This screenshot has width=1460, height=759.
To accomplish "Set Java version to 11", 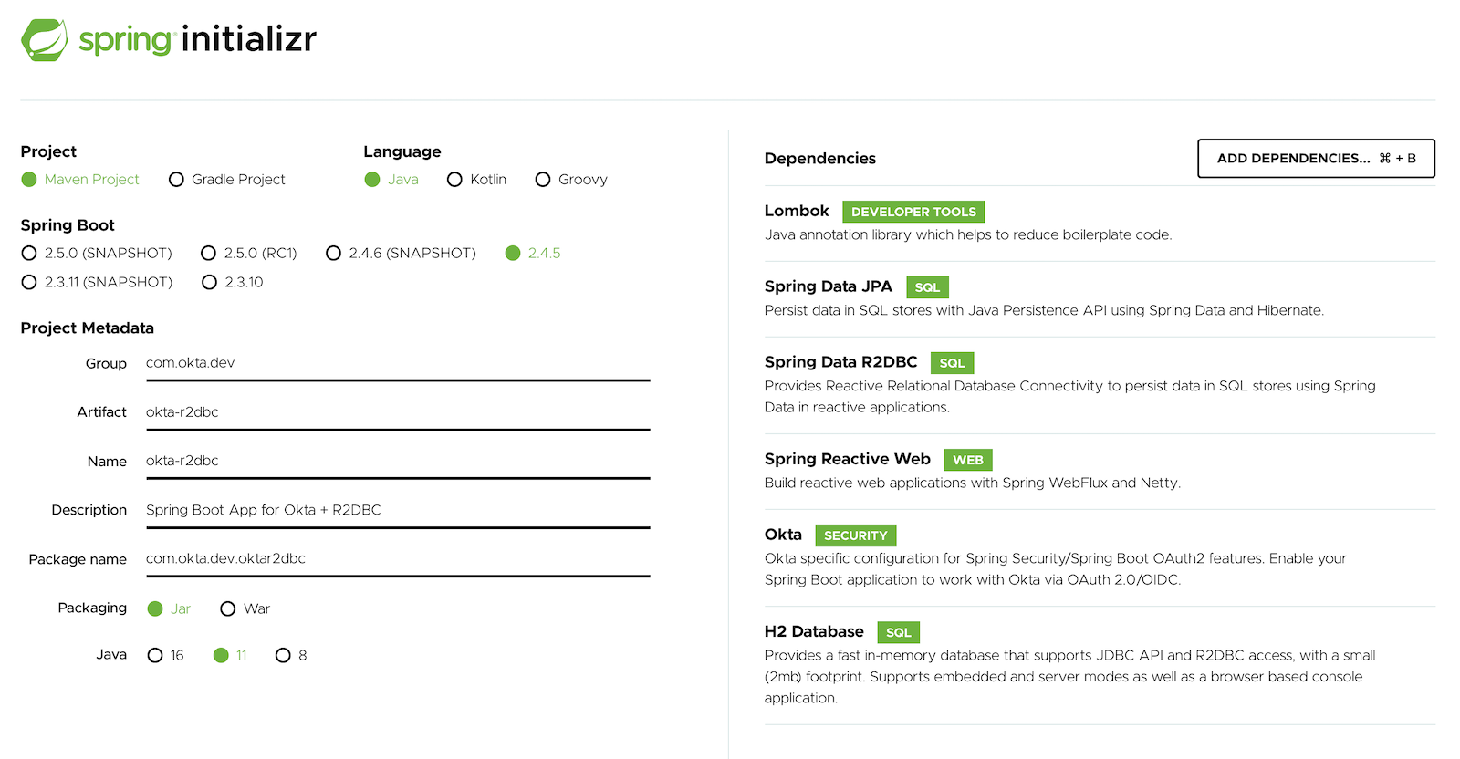I will point(230,655).
